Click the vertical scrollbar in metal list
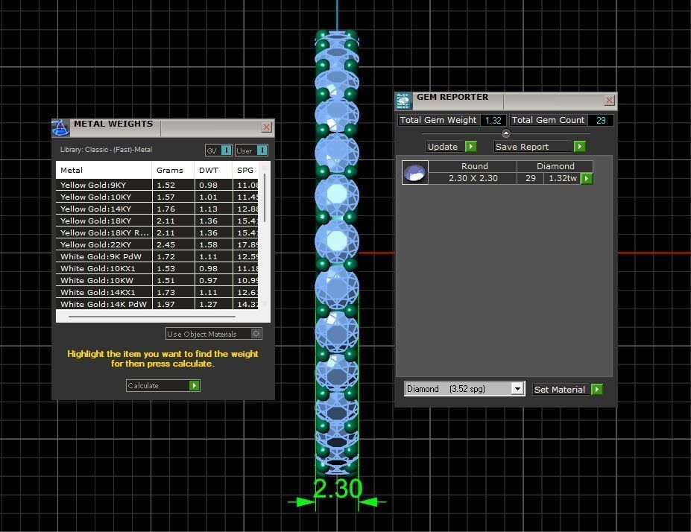Image resolution: width=691 pixels, height=532 pixels. (x=265, y=198)
